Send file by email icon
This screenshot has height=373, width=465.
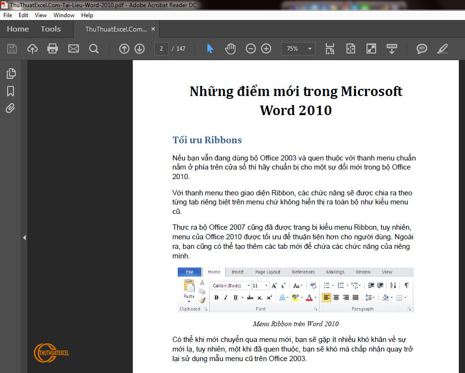click(74, 49)
